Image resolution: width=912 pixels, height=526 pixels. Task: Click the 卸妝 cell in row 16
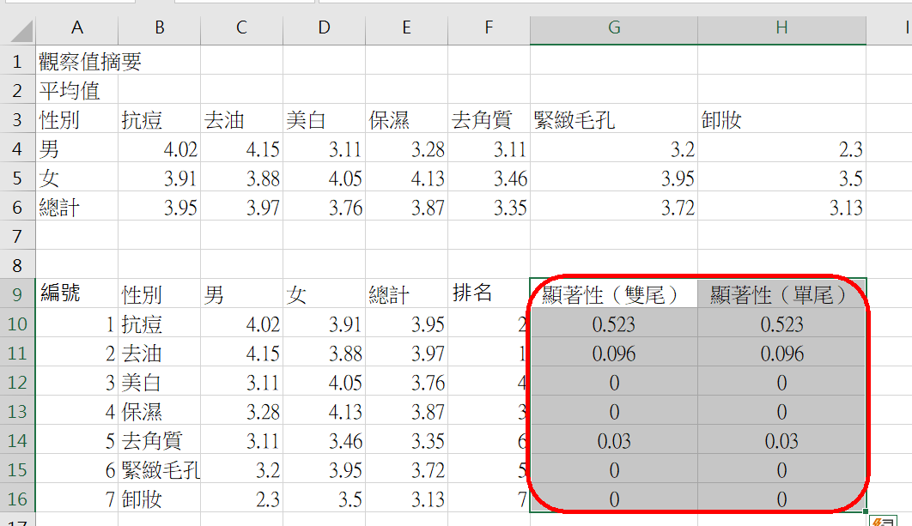pyautogui.click(x=159, y=499)
